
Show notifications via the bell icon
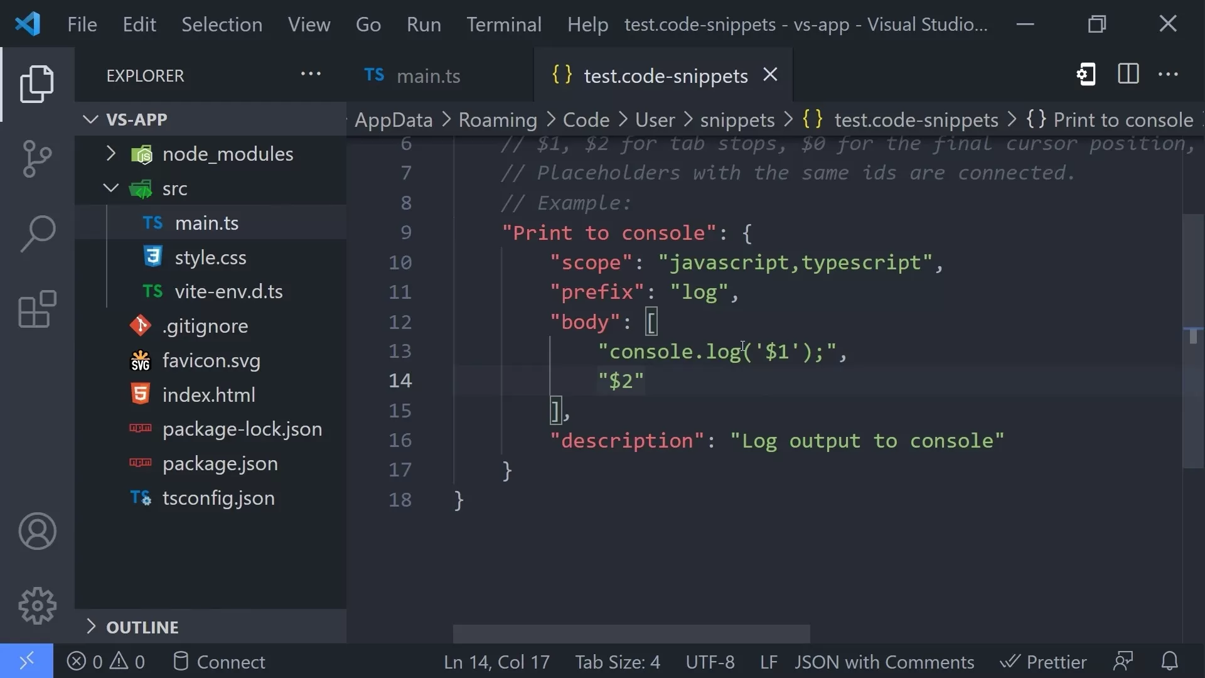(x=1170, y=661)
